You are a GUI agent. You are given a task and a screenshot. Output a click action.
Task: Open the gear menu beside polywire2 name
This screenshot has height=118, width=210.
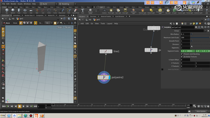point(196,27)
